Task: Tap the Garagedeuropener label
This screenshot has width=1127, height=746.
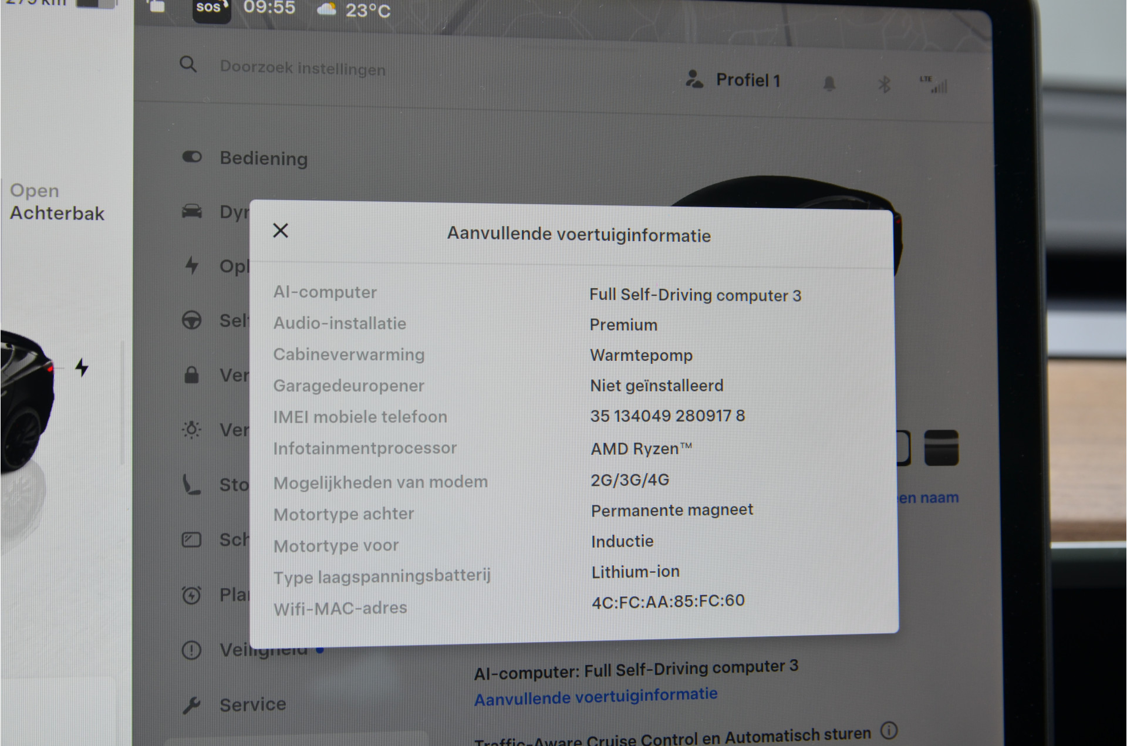Action: [x=349, y=386]
